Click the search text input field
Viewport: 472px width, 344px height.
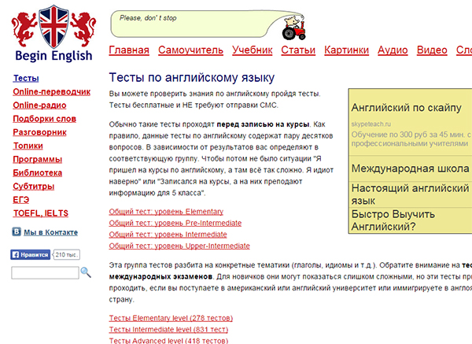(x=45, y=273)
